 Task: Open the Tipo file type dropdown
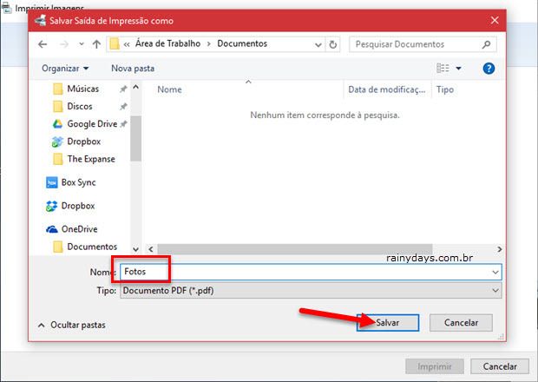click(311, 291)
